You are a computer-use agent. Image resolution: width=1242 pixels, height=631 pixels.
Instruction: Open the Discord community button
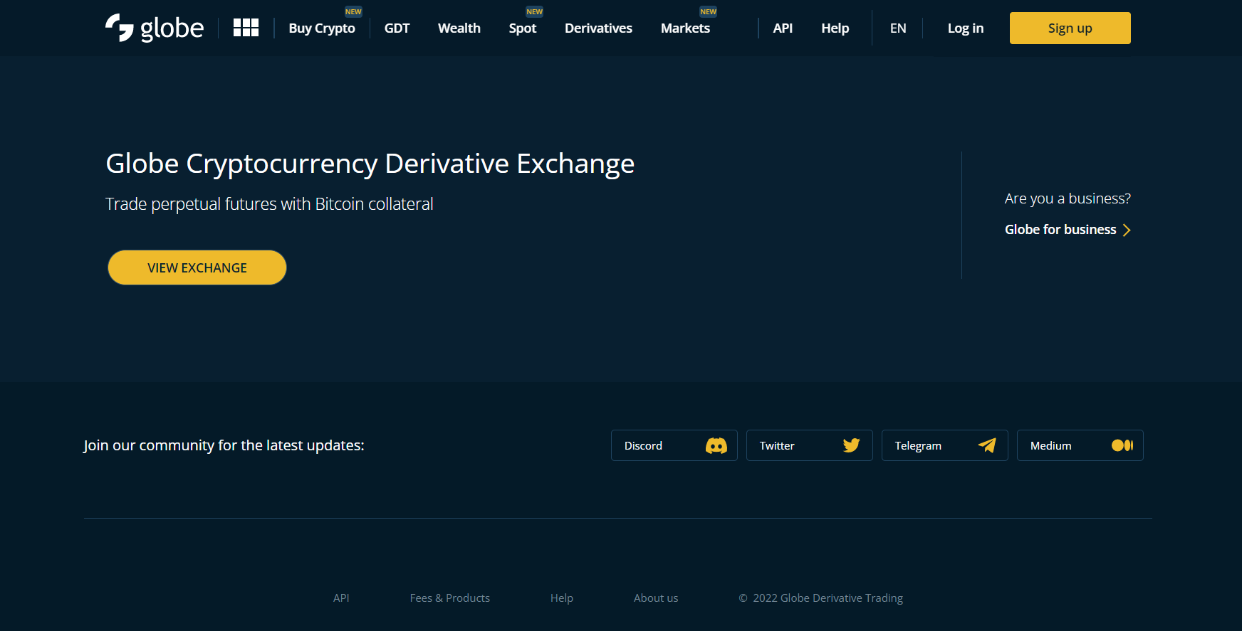(674, 445)
